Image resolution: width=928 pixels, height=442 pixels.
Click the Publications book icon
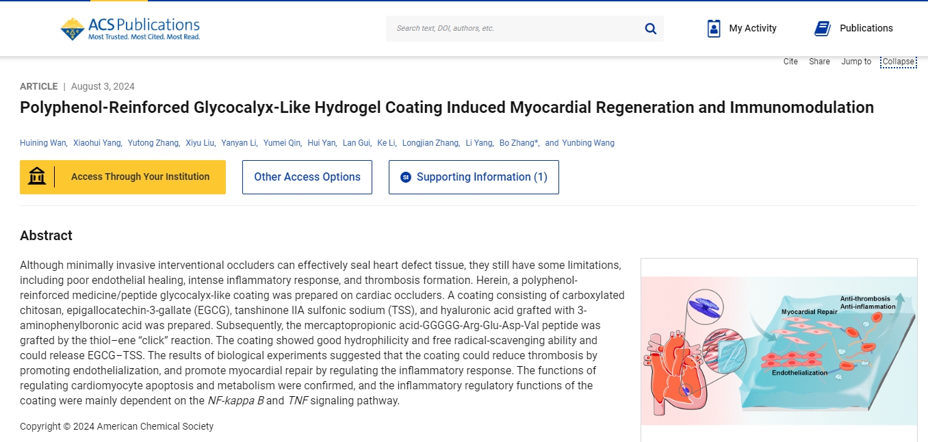tap(823, 28)
